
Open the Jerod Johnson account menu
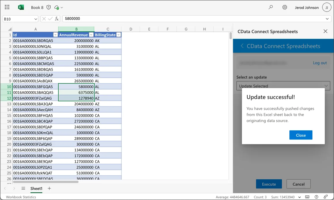pos(307,7)
